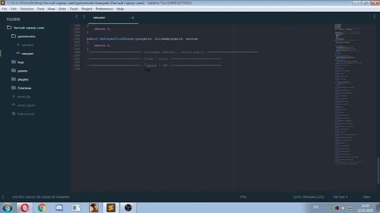The height and width of the screenshot is (213, 380).
Task: Open Windows Start menu
Action: [x=7, y=208]
